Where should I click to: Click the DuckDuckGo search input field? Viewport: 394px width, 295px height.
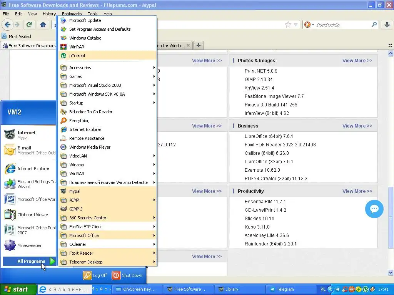point(343,25)
